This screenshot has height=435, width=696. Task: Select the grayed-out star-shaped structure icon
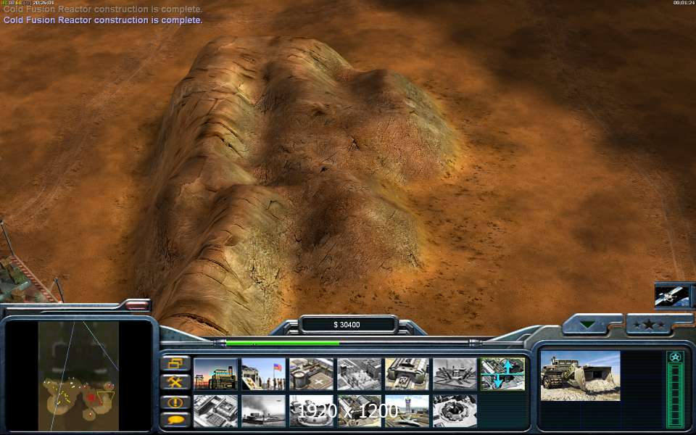[x=455, y=375]
